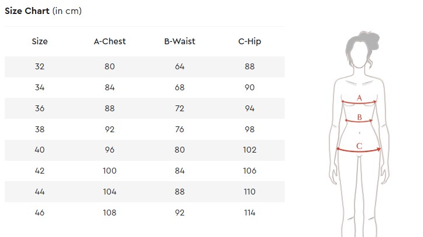
Task: Select size 40 in the Size column
Action: (x=40, y=150)
